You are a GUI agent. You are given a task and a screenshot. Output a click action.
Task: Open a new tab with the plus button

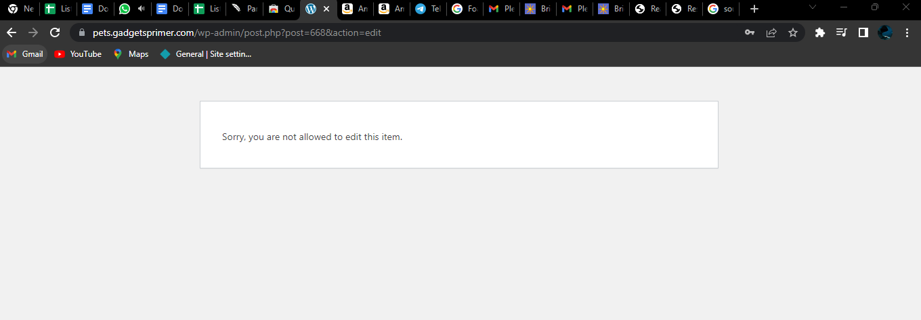(x=754, y=9)
